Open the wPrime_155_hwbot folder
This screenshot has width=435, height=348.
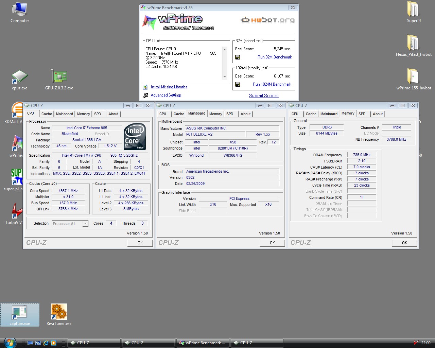[414, 79]
